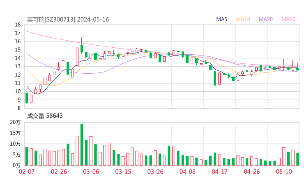Click the 02-07 date label
Image resolution: width=304 pixels, height=181 pixels.
click(x=27, y=172)
